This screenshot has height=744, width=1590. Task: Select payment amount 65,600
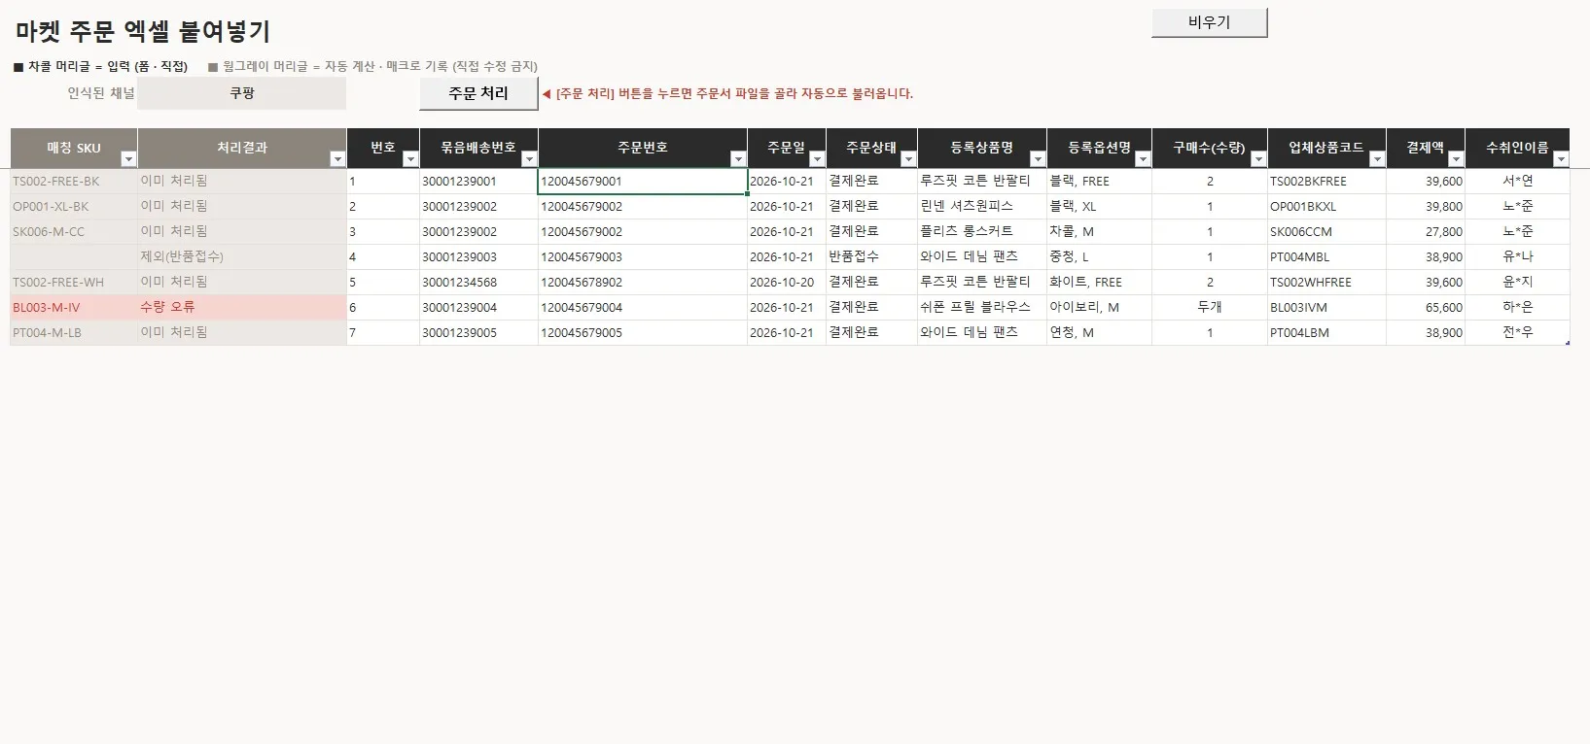tap(1426, 308)
